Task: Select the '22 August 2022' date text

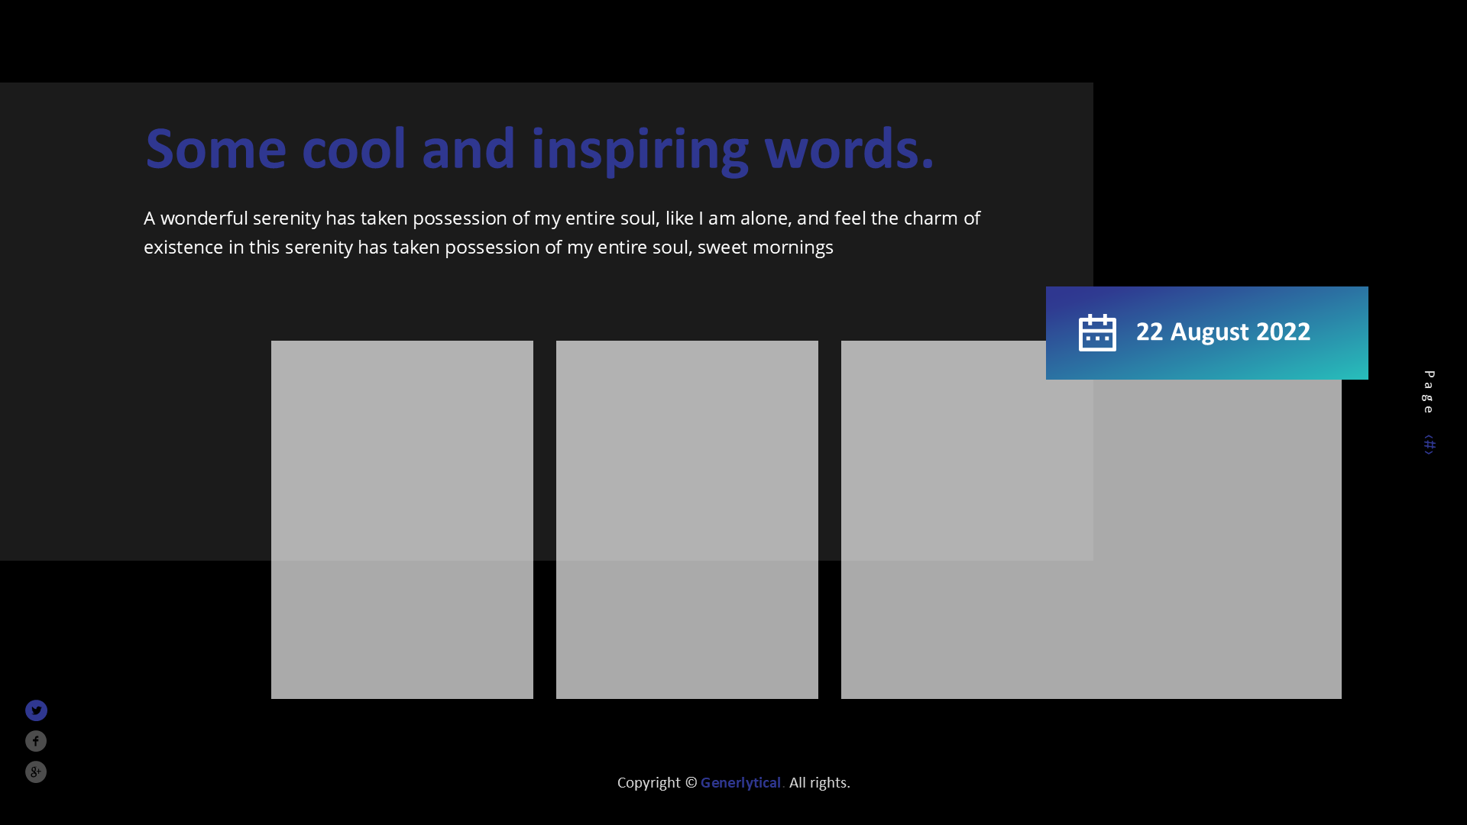Action: 1222,332
